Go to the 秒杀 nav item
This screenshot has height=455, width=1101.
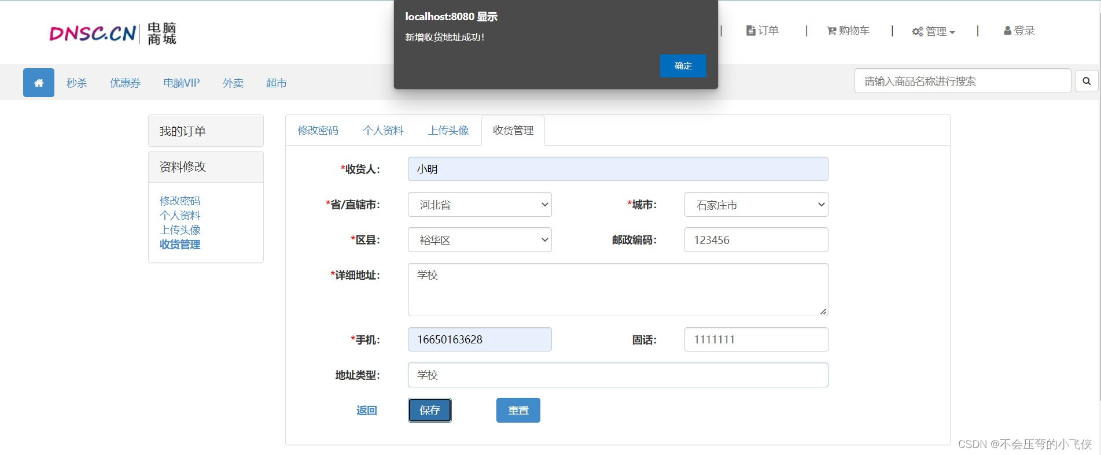click(x=76, y=83)
